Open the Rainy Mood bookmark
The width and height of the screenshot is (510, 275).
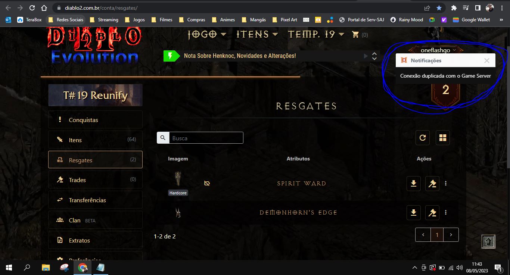pos(407,20)
